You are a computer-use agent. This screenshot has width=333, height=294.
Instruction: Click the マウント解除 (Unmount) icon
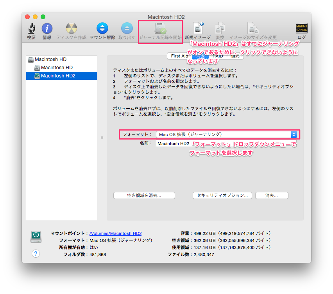(102, 28)
